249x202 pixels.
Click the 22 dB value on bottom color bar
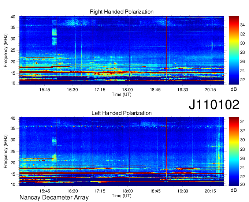point(242,177)
